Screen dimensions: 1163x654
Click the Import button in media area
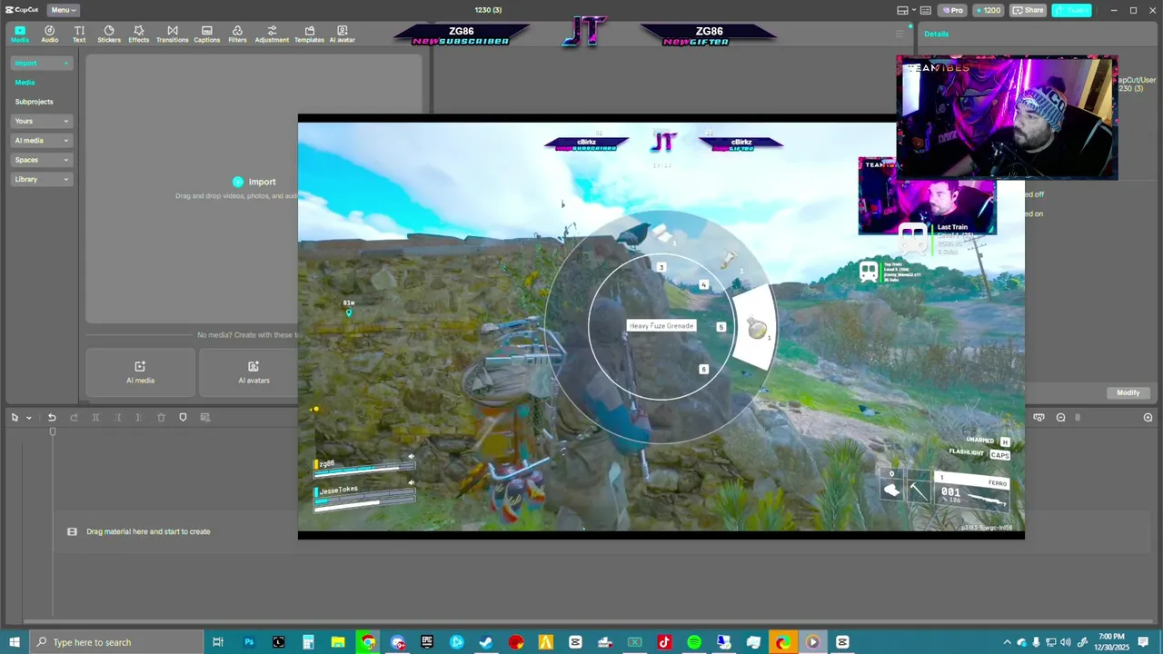253,182
